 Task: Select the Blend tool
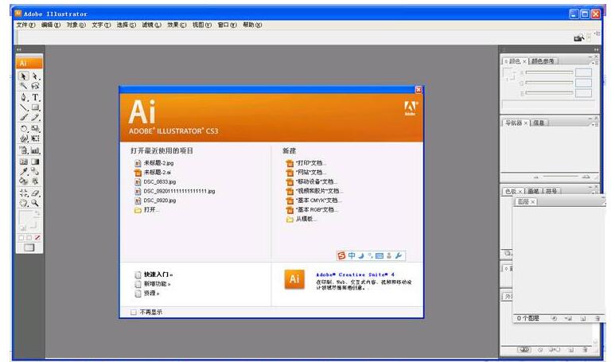(x=35, y=171)
